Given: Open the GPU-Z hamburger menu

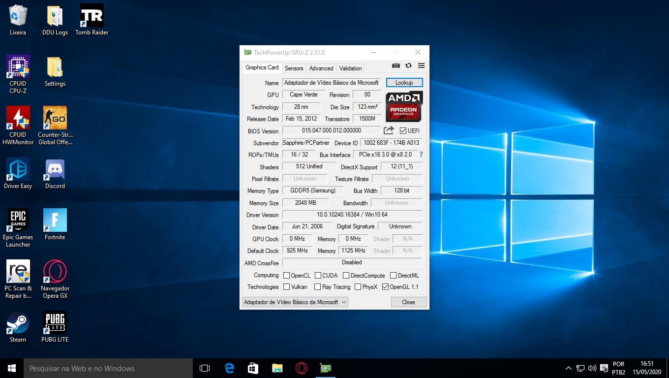Looking at the screenshot, I should pos(421,65).
